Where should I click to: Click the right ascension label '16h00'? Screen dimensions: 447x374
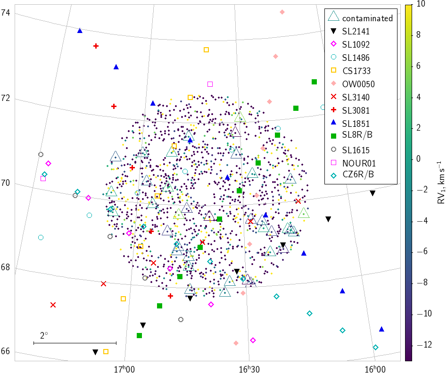(x=375, y=369)
